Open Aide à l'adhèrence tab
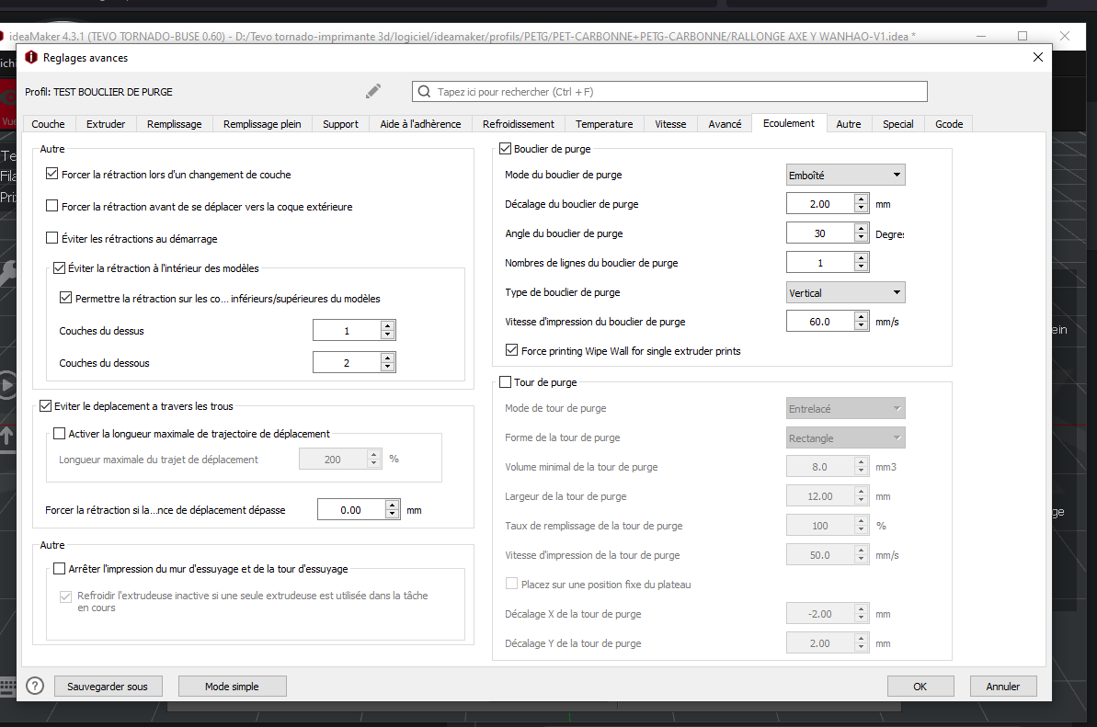 point(420,124)
